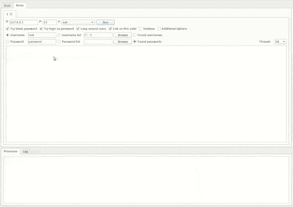Toggle Try login as password checkbox
Image resolution: width=293 pixels, height=207 pixels.
(x=41, y=29)
